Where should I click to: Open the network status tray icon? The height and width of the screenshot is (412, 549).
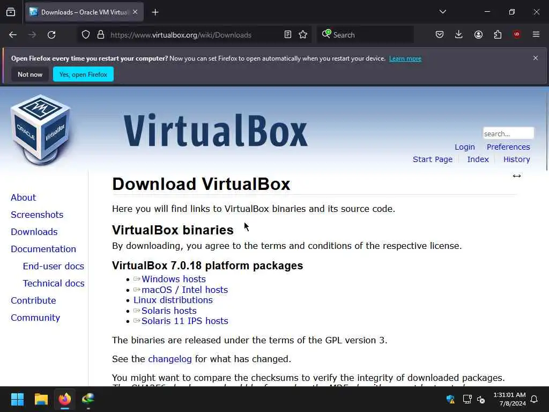point(467,399)
